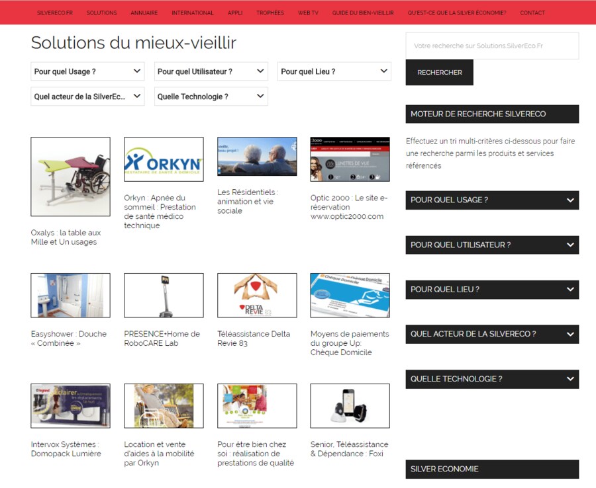The image size is (596, 488).
Task: Expand 'QUEL ACTEUR DE LA SILVERECO ?' sidebar section
Action: 492,334
